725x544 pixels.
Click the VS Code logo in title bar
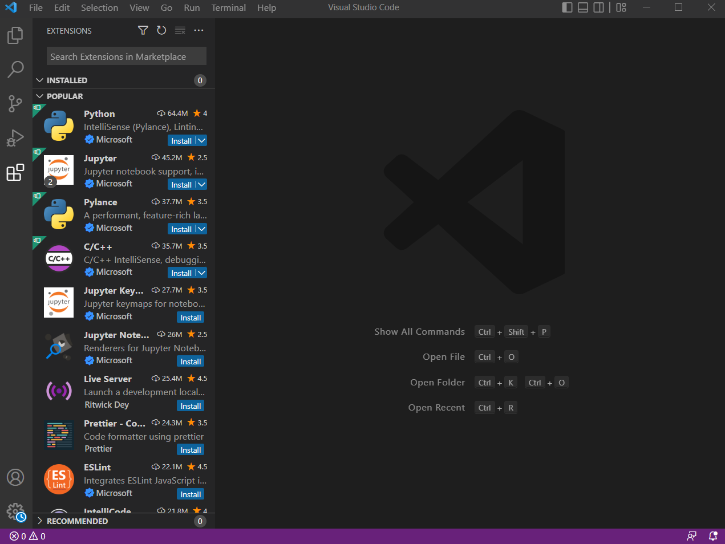pos(11,7)
